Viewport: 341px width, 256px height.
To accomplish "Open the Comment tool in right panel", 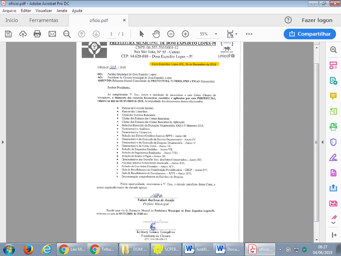I will pos(333,96).
